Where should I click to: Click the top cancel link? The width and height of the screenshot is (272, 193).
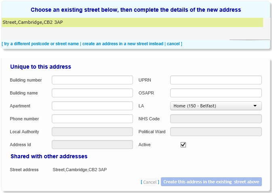[173, 44]
